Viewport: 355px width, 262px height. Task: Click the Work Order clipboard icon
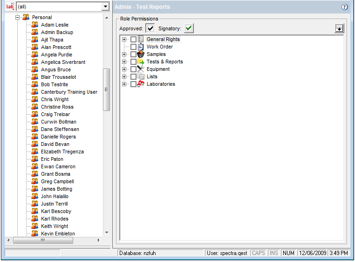(141, 47)
